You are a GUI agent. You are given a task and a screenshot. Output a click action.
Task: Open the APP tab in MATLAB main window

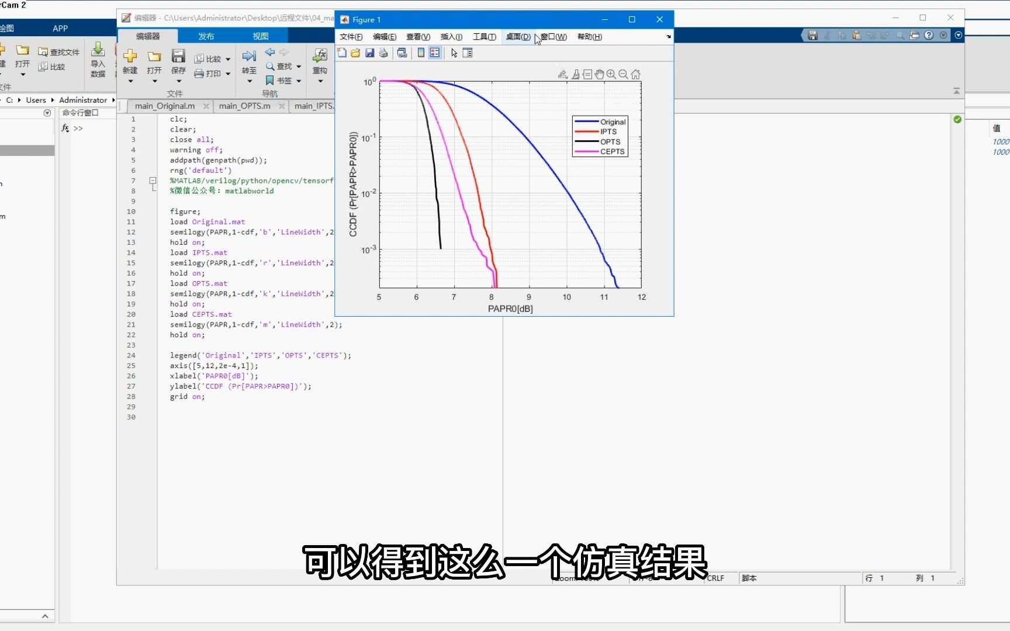pyautogui.click(x=60, y=28)
